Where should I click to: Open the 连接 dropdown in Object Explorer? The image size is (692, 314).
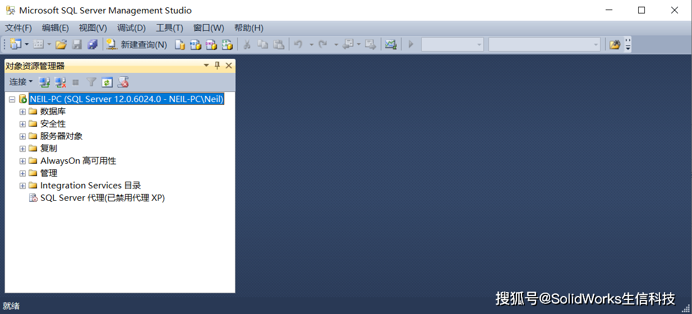[x=21, y=82]
